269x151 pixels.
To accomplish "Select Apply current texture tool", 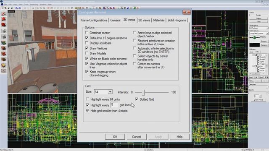I will (4, 48).
